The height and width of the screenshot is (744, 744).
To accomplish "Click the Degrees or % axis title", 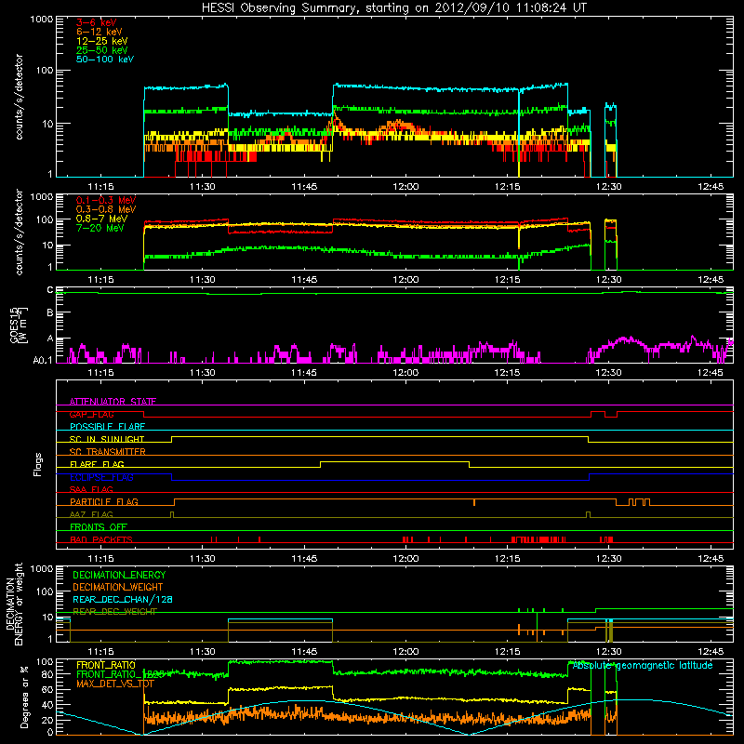I will pyautogui.click(x=24, y=697).
